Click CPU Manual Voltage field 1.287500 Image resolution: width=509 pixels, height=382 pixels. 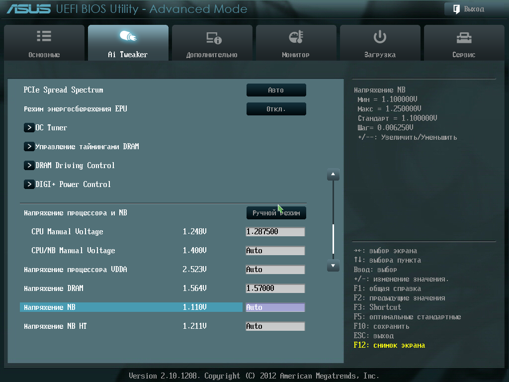click(275, 232)
